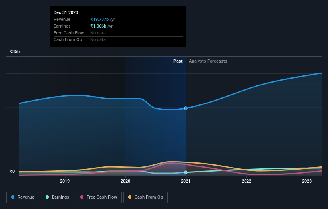Click the Earnings data point marker at 2021
Screen dimensions: 328x209
click(x=186, y=172)
